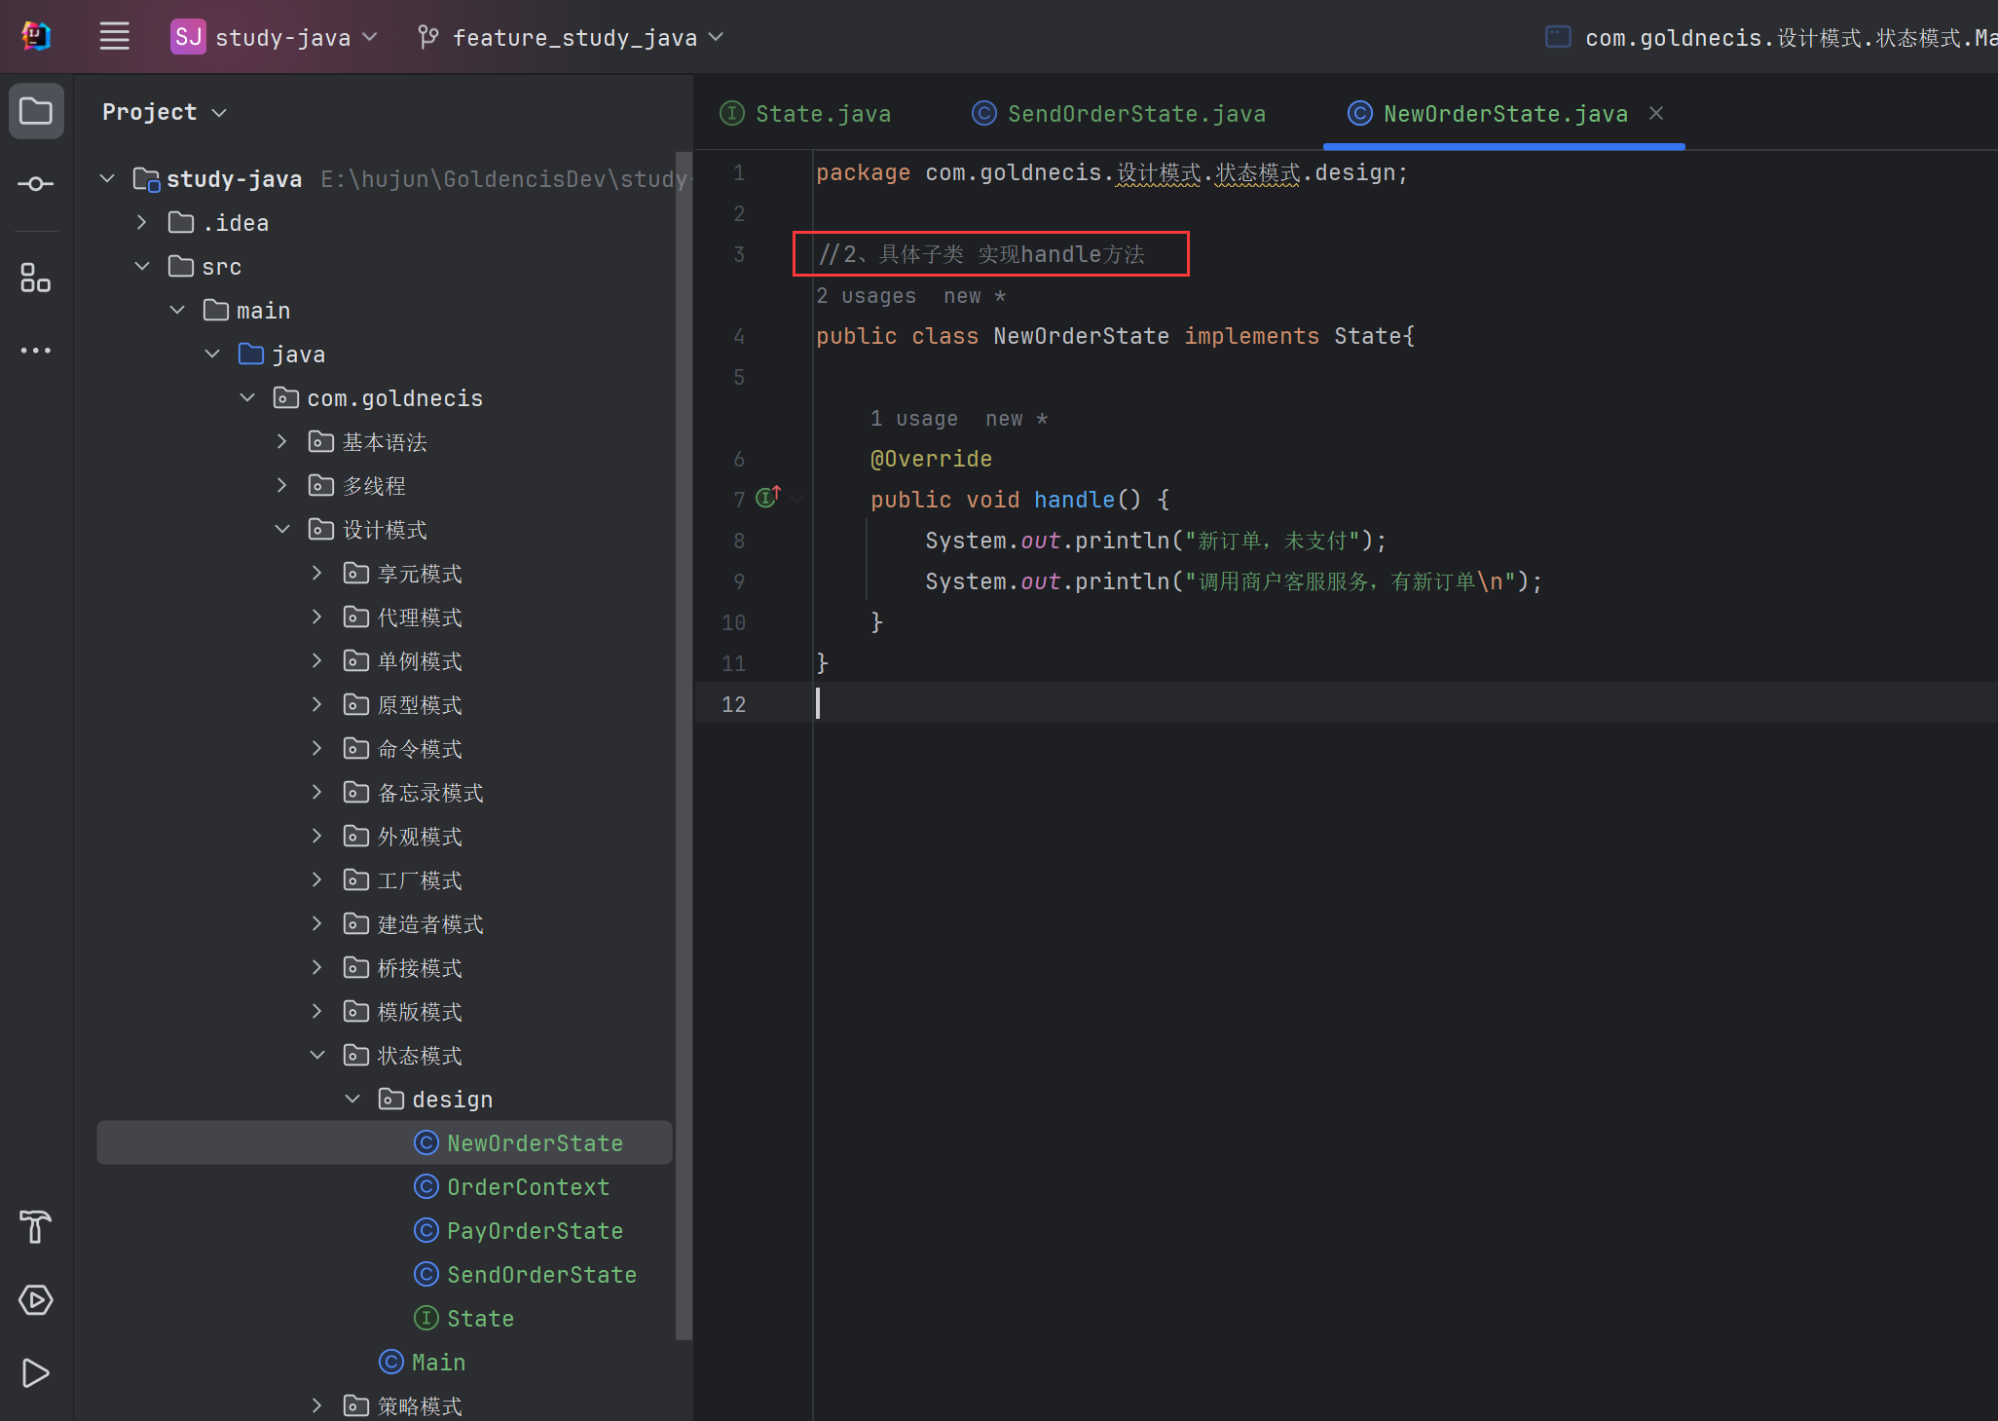The width and height of the screenshot is (1998, 1421).
Task: Expand the 多线程 package
Action: coord(282,486)
